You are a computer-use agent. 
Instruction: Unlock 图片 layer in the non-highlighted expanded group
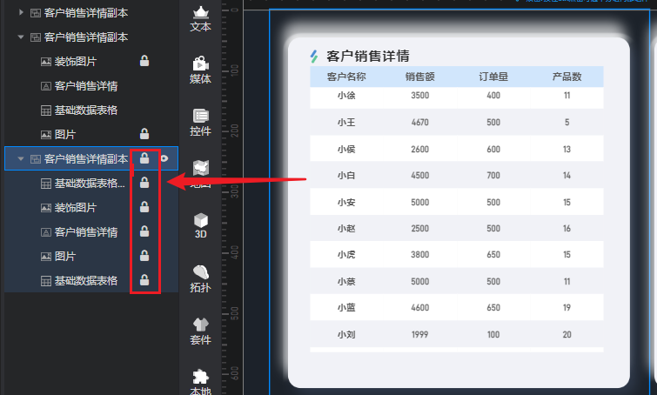tap(144, 134)
